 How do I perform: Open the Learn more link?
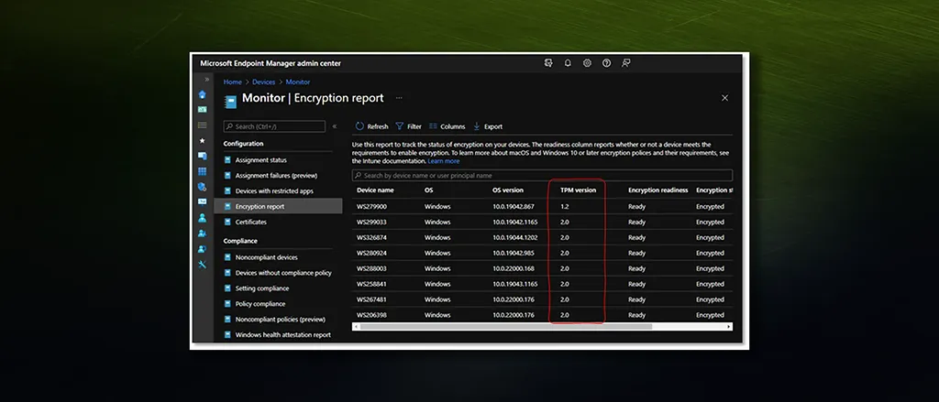tap(444, 161)
